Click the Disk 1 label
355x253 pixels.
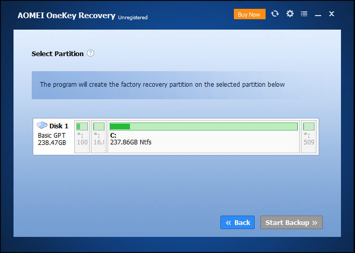(59, 126)
